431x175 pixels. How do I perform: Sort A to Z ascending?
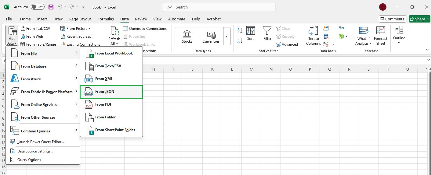[x=240, y=30]
